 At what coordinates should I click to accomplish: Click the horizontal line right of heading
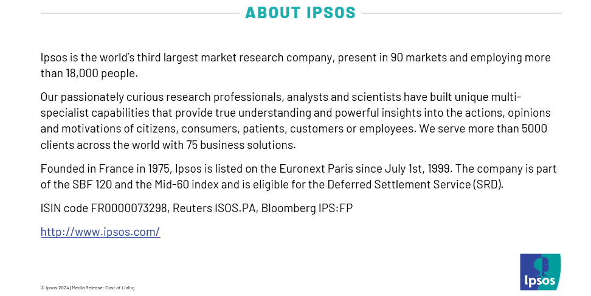(461, 13)
